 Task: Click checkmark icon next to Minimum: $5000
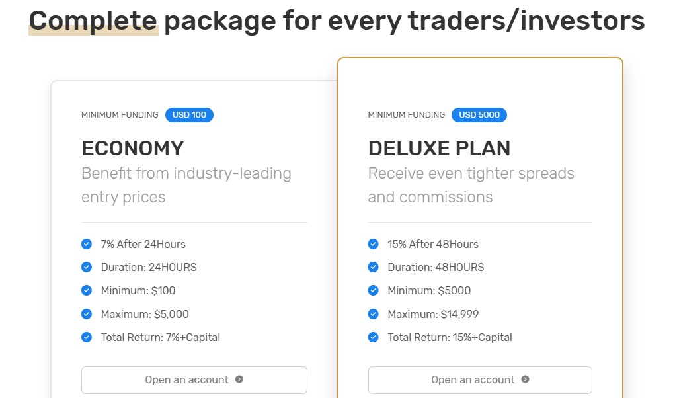pyautogui.click(x=374, y=290)
